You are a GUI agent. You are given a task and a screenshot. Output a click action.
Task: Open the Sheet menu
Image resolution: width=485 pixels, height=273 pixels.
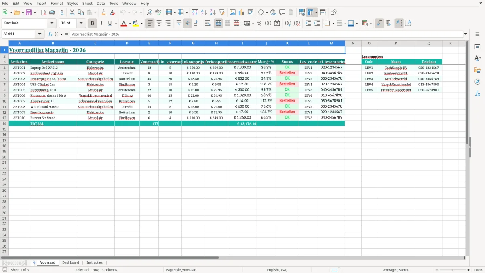(x=87, y=3)
